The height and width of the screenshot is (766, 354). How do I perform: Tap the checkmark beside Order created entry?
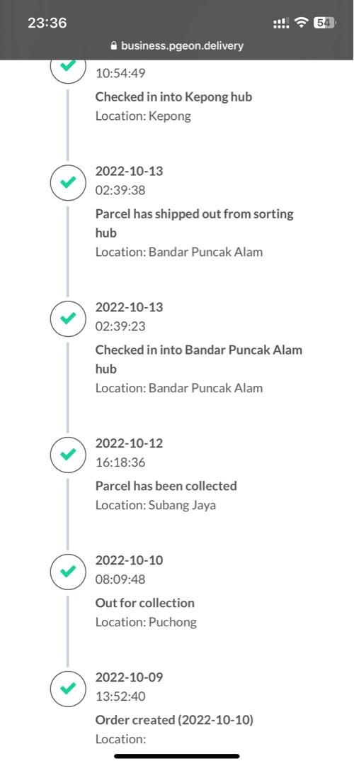click(x=69, y=688)
